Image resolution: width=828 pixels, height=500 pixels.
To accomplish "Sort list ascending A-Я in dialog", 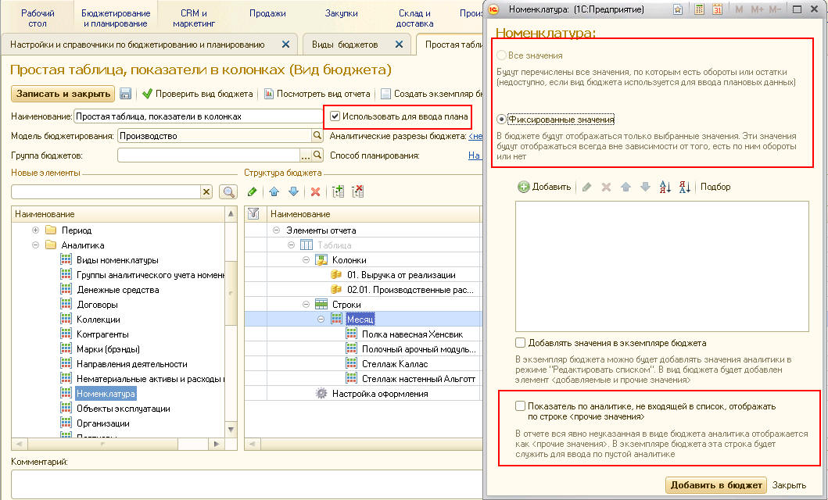I will (665, 187).
